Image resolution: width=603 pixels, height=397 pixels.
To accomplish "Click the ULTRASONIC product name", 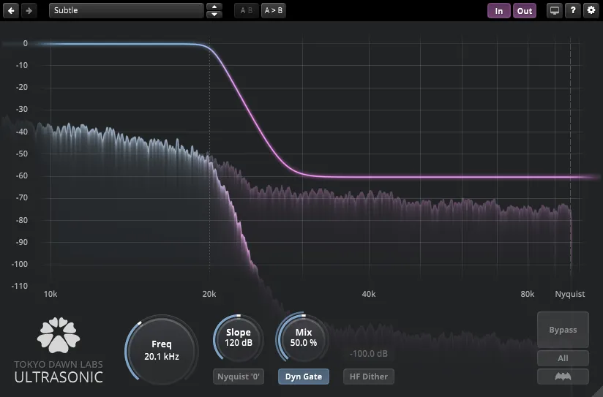I will point(59,377).
